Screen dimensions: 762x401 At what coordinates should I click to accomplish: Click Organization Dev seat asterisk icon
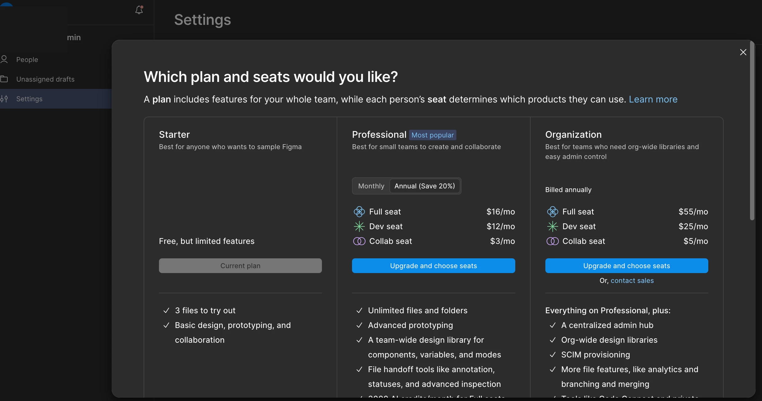point(552,226)
